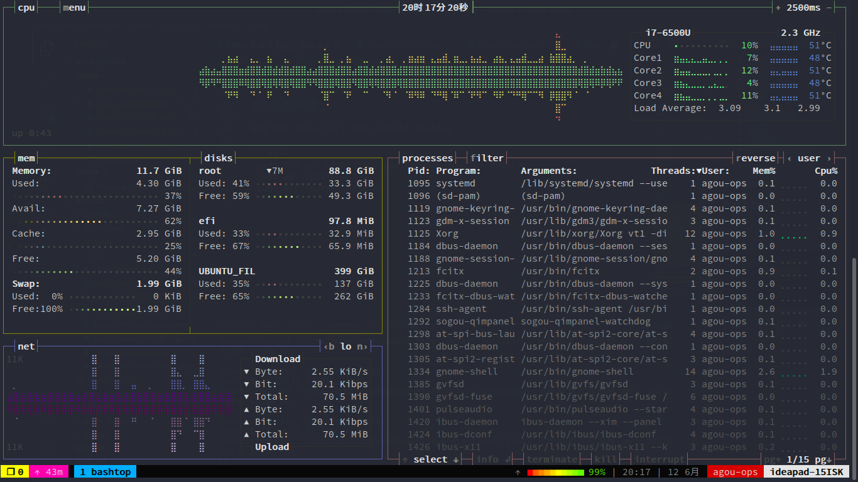This screenshot has width=858, height=482.
Task: Go to previous process page with pg↑
Action: (x=772, y=459)
